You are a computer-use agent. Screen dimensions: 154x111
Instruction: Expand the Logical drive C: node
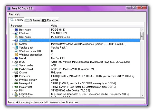pos(12,94)
